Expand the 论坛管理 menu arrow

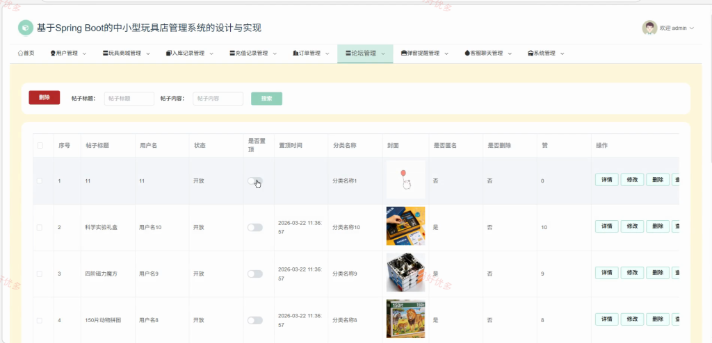click(x=383, y=53)
